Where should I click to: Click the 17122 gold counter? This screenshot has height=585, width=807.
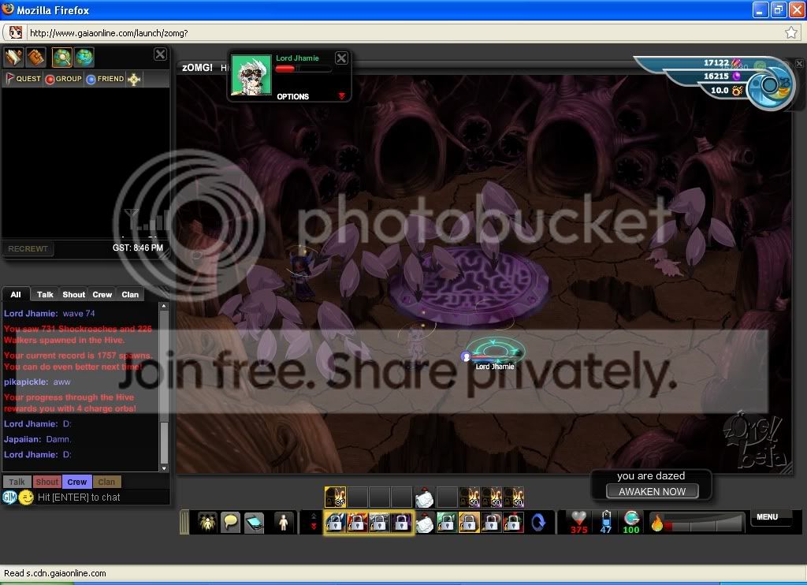coord(716,63)
